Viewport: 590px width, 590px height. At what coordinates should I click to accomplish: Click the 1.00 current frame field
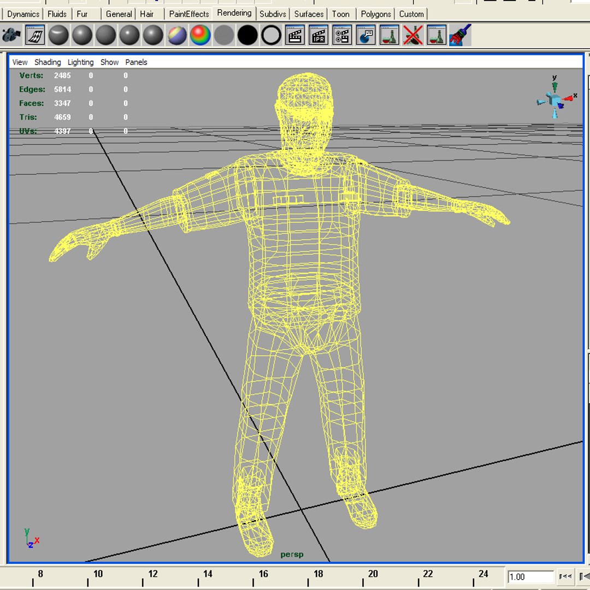(530, 576)
